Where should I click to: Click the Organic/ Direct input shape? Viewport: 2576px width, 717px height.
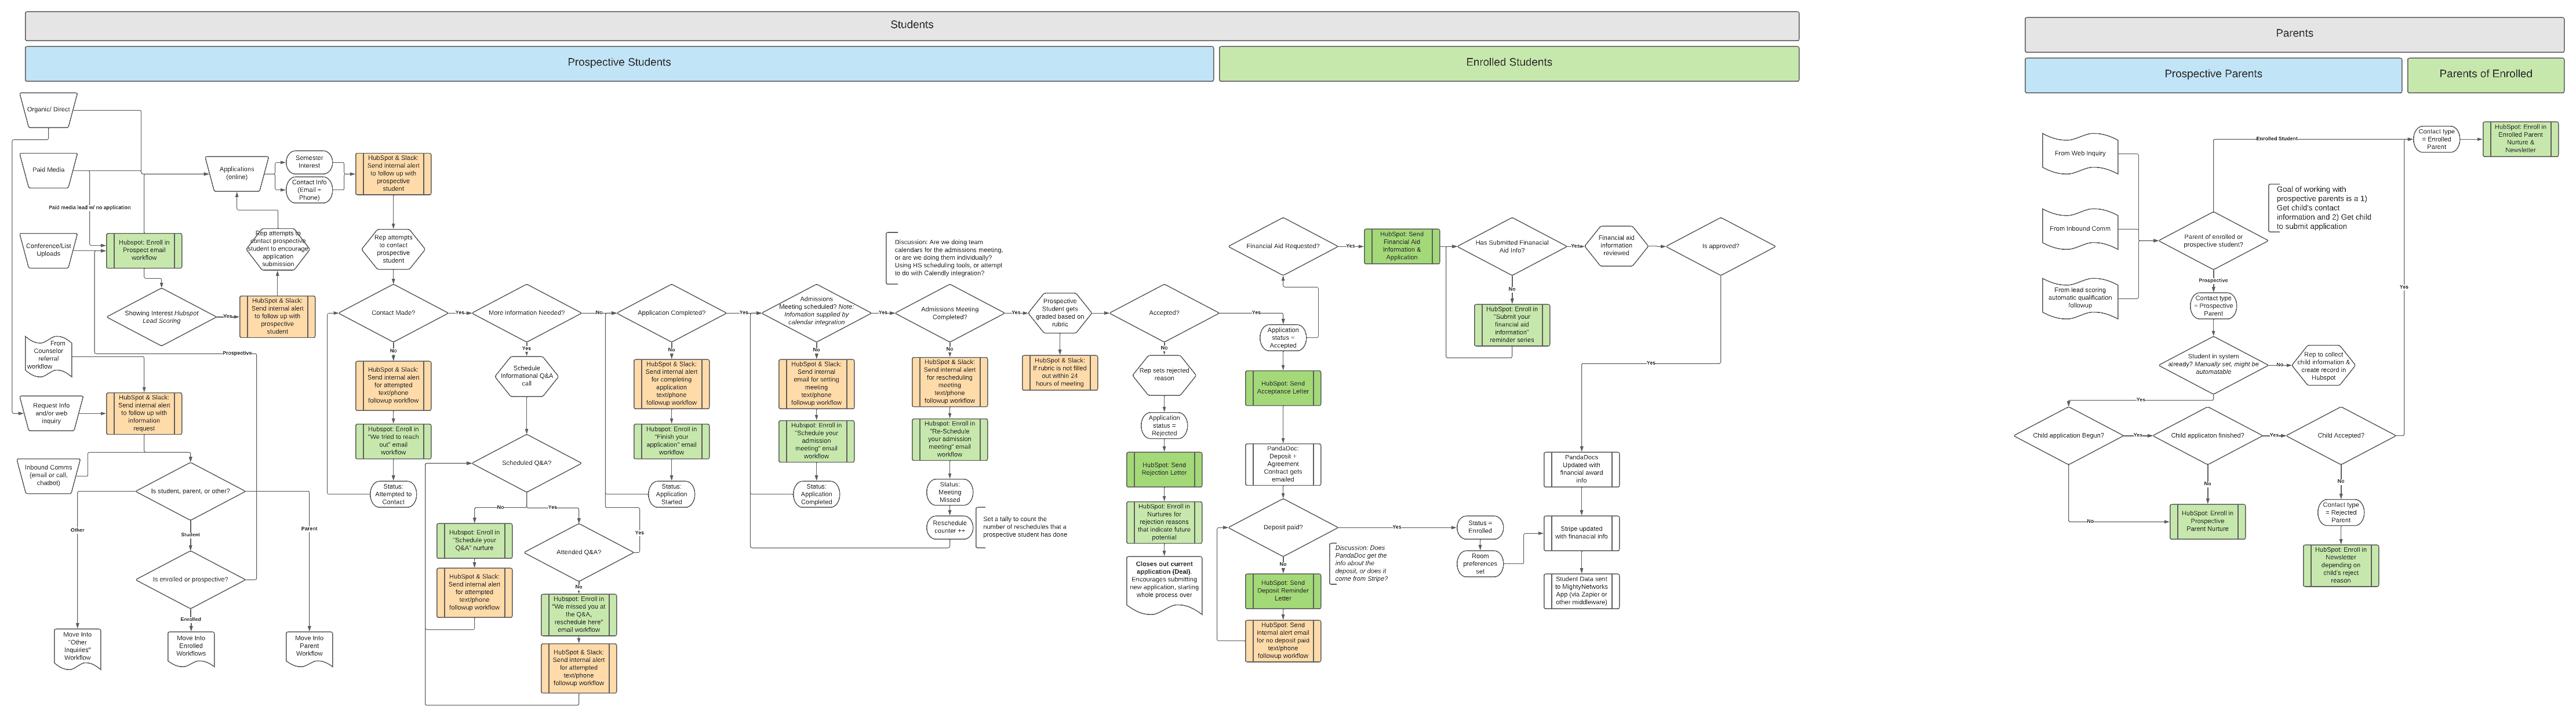49,110
